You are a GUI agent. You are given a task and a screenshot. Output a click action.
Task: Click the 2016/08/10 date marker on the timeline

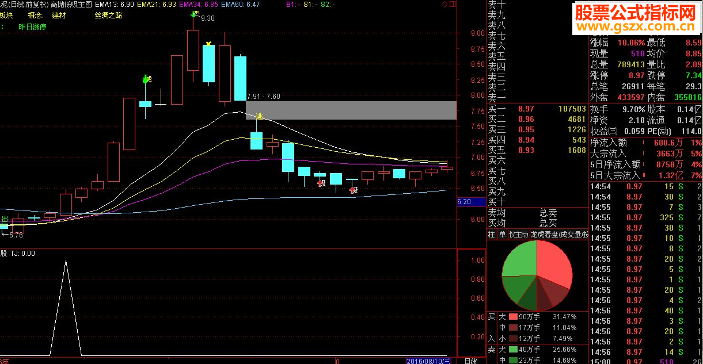(x=429, y=361)
